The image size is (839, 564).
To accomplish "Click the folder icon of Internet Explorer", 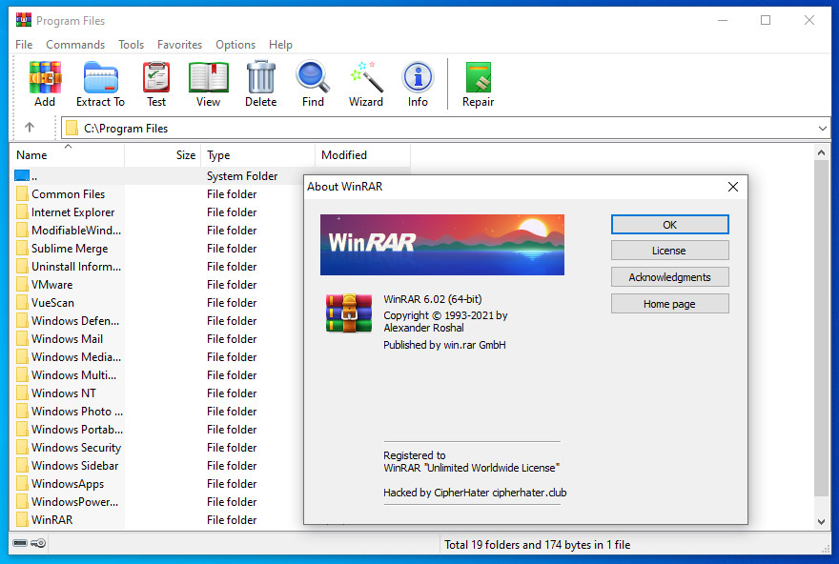I will coord(22,211).
